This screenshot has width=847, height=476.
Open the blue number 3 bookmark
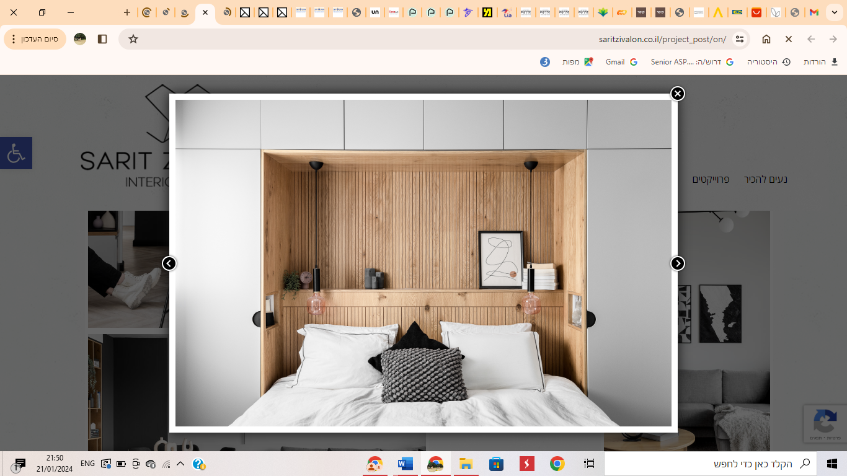coord(545,62)
